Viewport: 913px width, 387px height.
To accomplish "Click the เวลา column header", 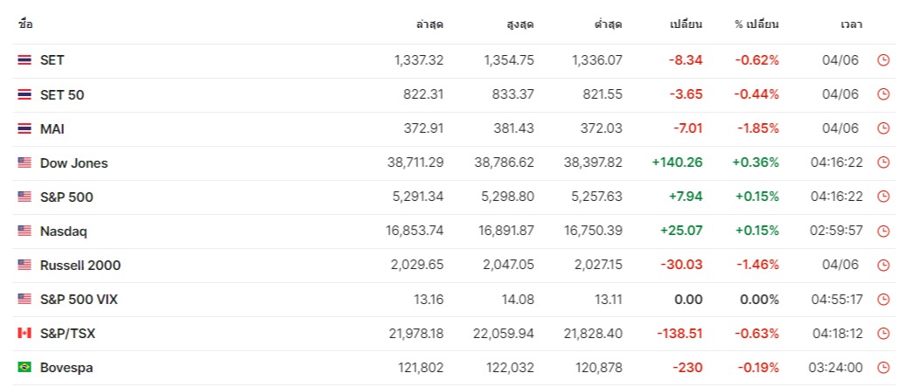I will pos(852,24).
